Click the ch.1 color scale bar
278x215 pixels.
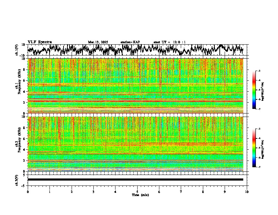[254, 90]
